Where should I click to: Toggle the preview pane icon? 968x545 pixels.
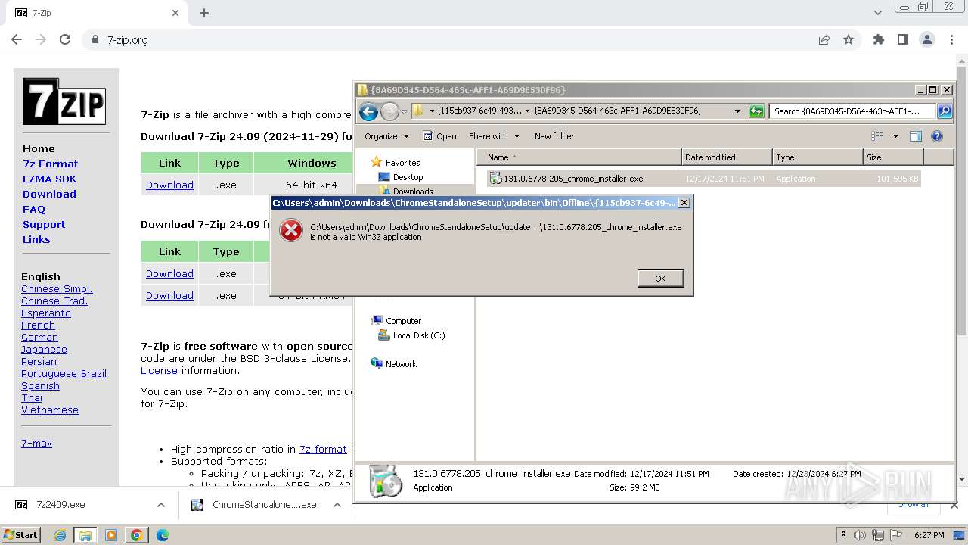916,136
